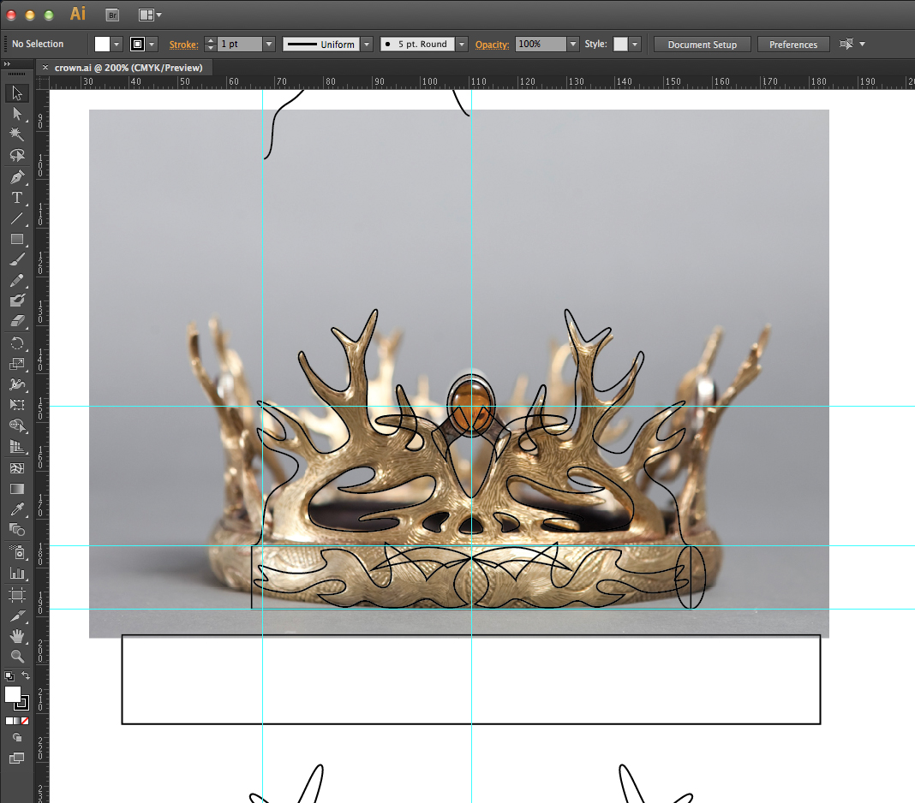Select the crown.ai document tab
This screenshot has height=803, width=915.
[x=129, y=68]
